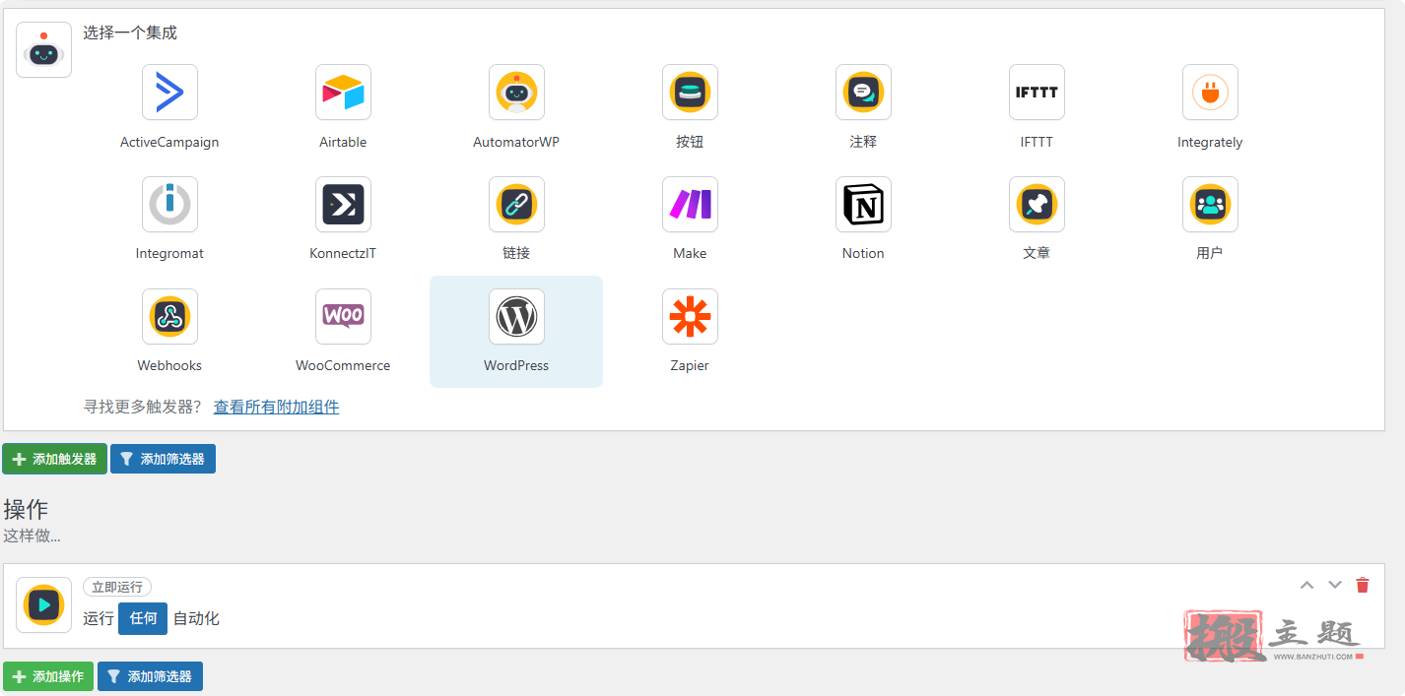
Task: Click the 选择一个集成 heading text
Action: tap(130, 32)
